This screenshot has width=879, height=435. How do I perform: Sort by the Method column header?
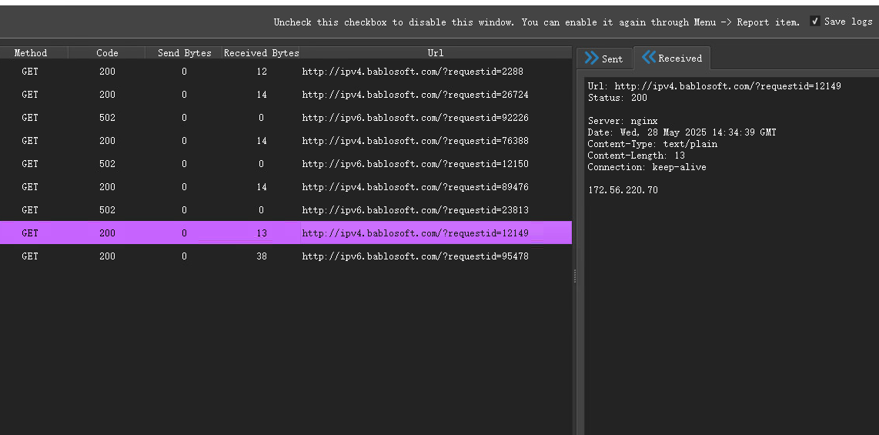click(31, 53)
